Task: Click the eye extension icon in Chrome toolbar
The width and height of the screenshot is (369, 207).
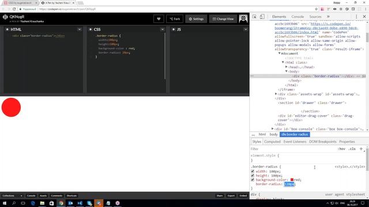Action: (334, 9)
